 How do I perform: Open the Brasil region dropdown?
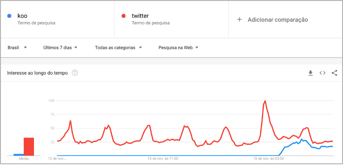pyautogui.click(x=17, y=48)
